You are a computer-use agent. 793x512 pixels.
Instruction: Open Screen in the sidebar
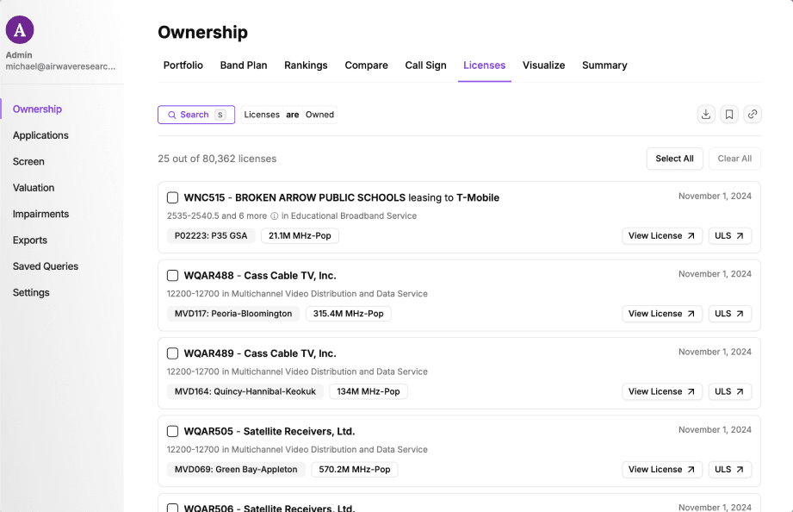28,161
